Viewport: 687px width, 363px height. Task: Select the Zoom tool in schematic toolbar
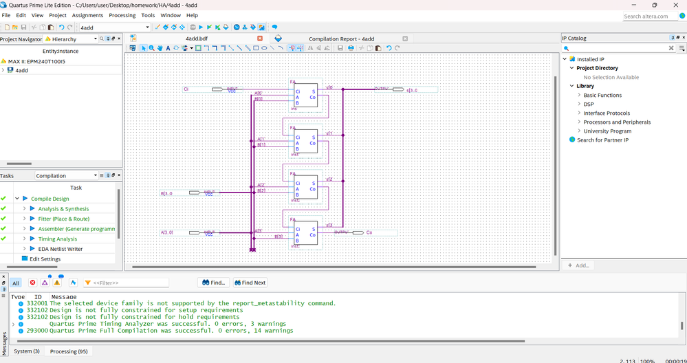[x=151, y=48]
